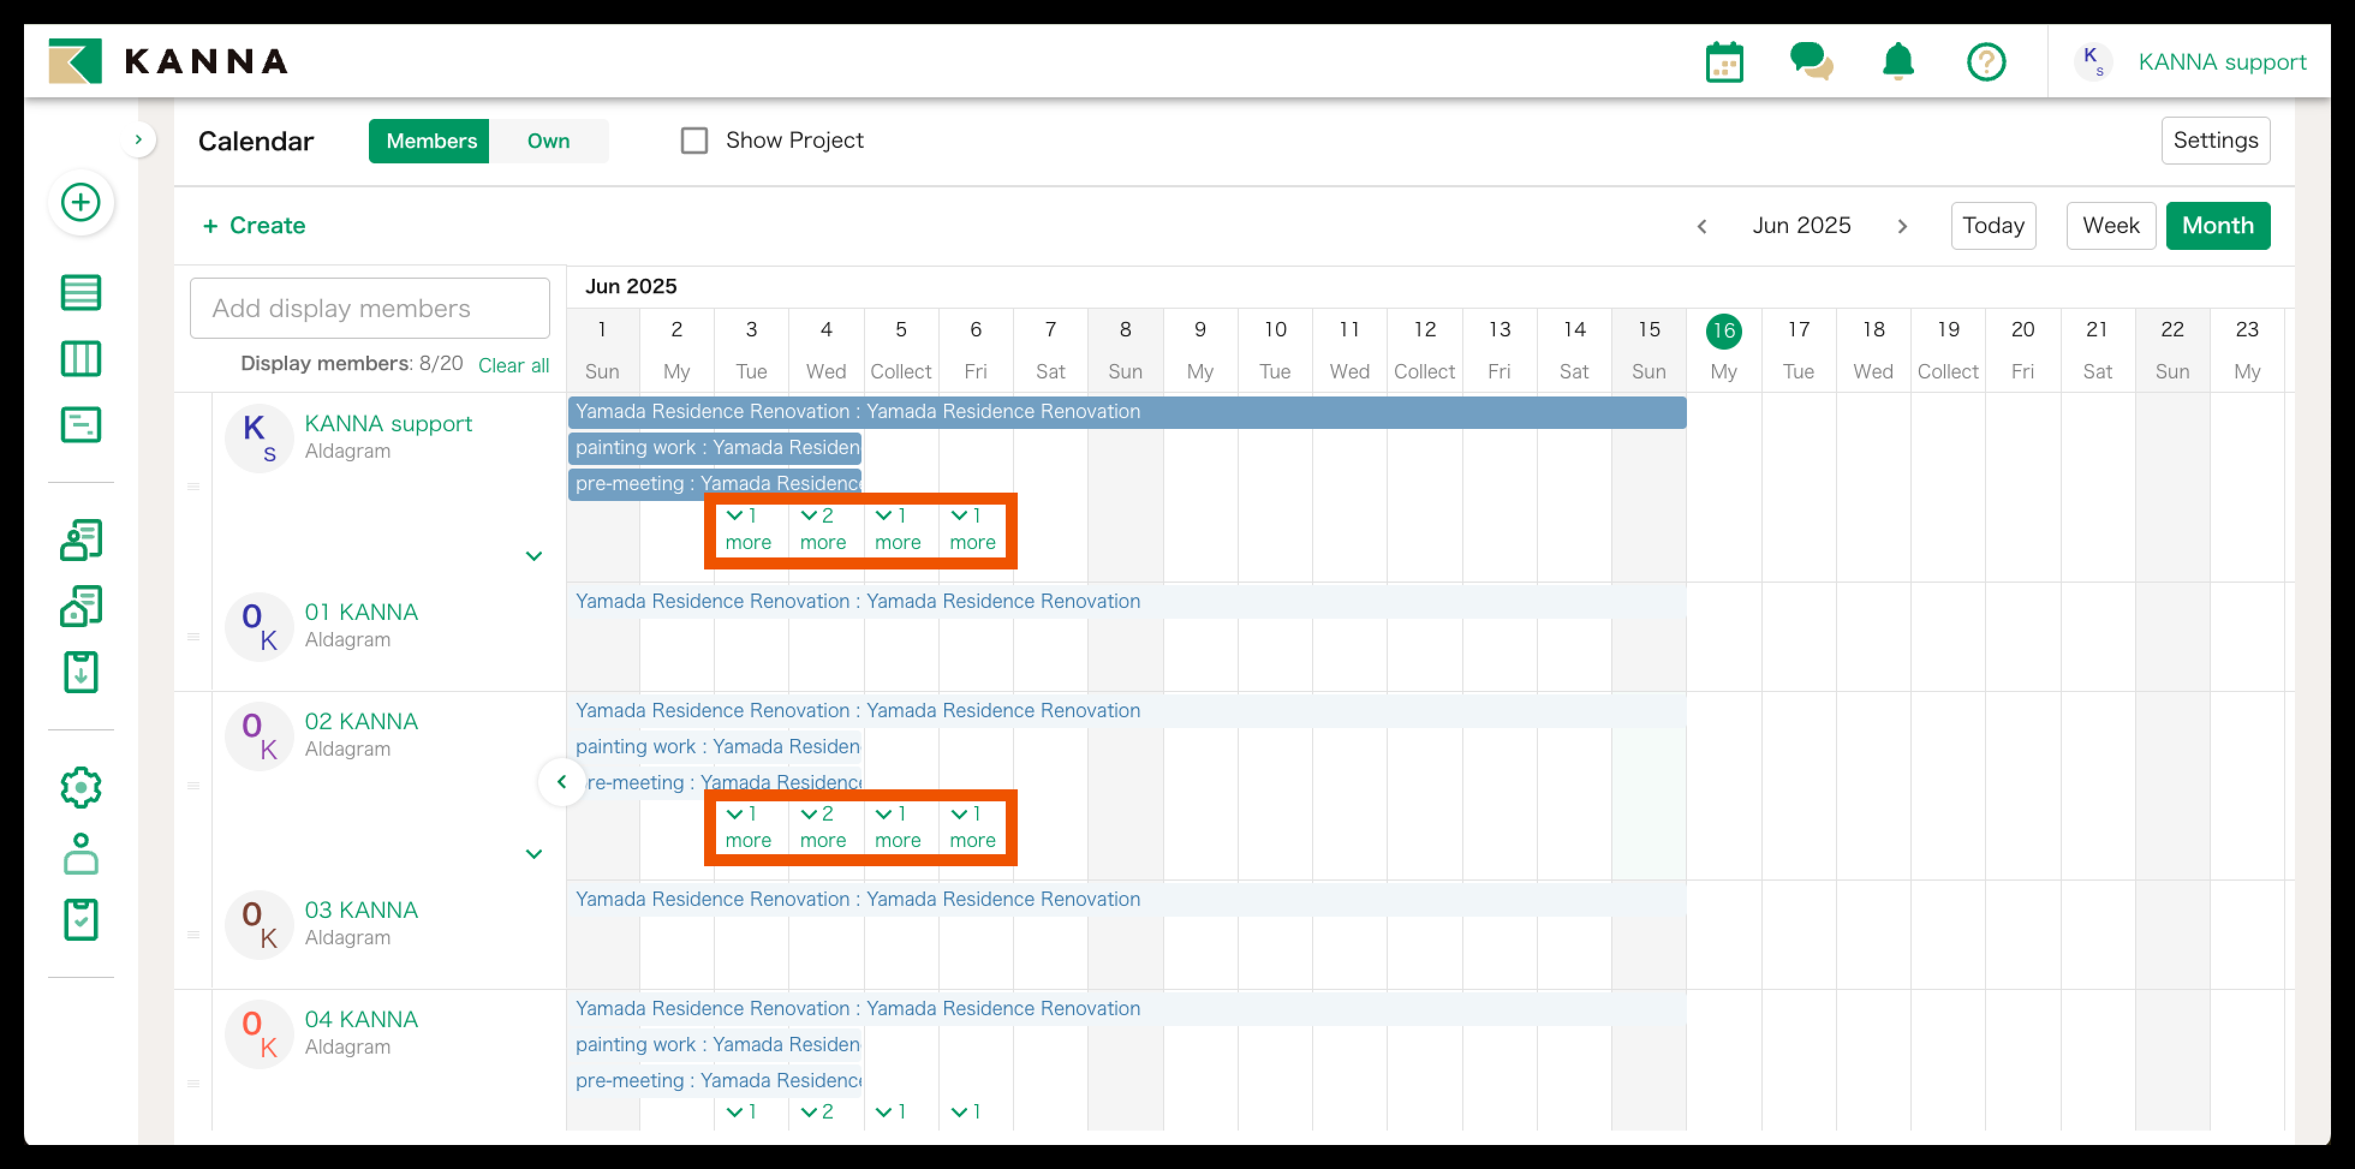2355x1169 pixels.
Task: Open the chat messages icon
Action: pos(1810,62)
